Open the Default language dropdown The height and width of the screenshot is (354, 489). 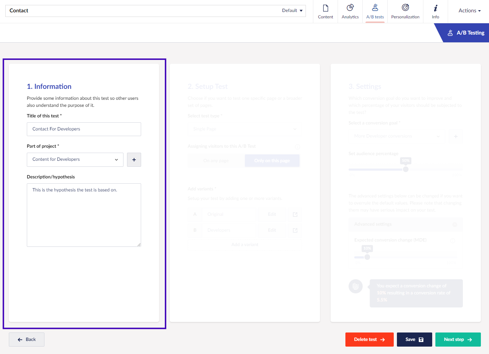point(292,11)
